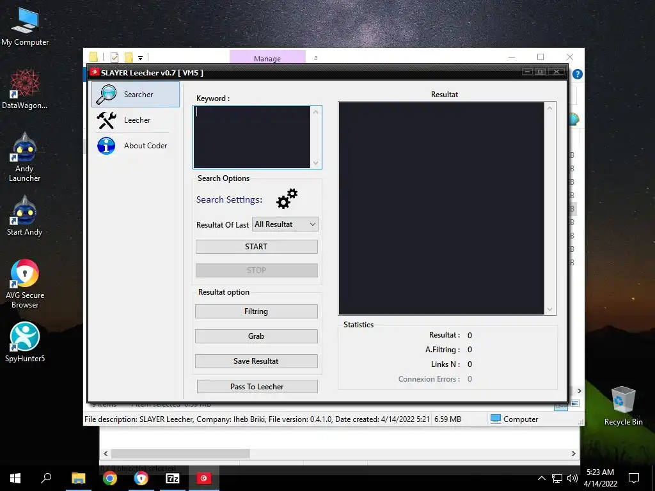Click Keyword box scroll down arrow
This screenshot has width=655, height=491.
click(316, 163)
